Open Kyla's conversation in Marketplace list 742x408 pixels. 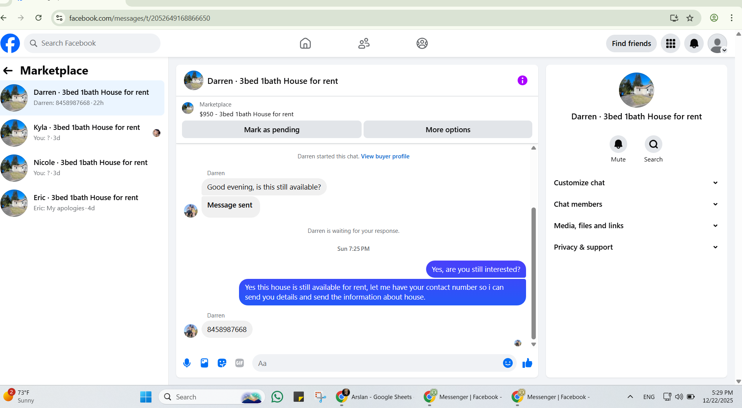tap(82, 133)
